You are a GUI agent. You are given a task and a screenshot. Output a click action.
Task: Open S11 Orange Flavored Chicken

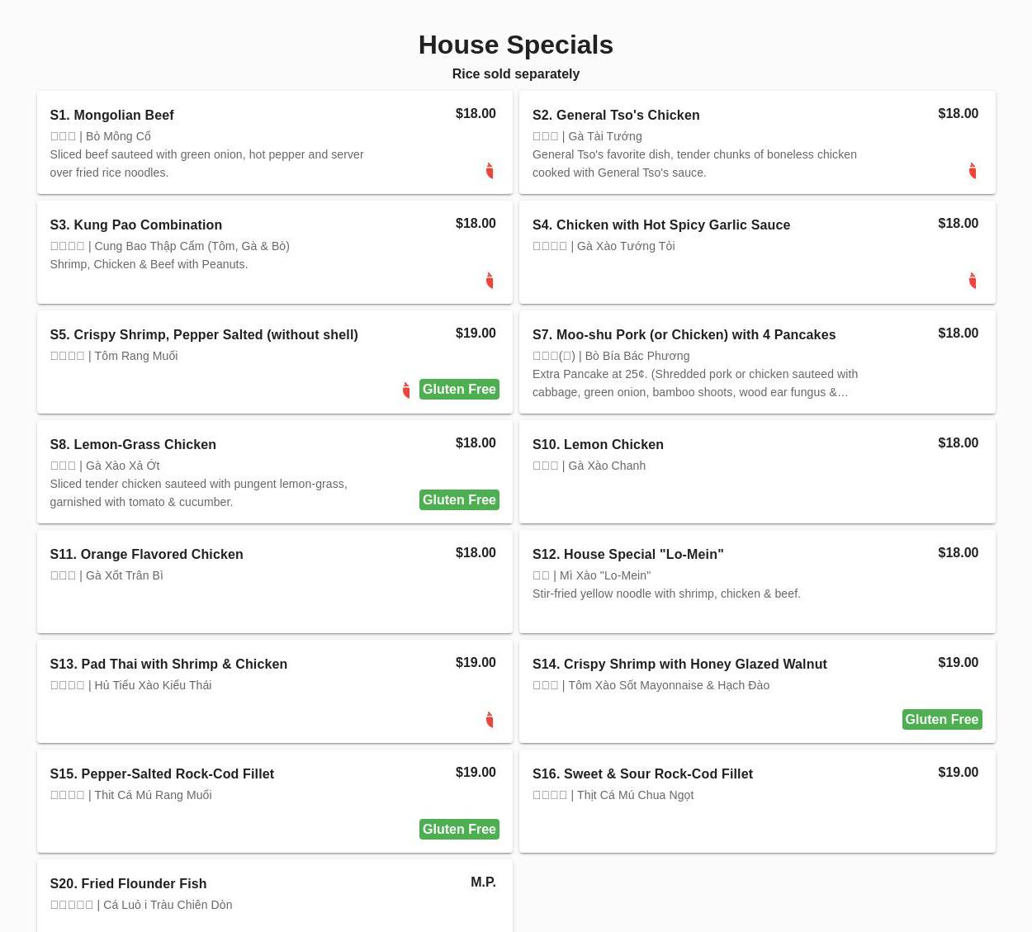click(146, 554)
